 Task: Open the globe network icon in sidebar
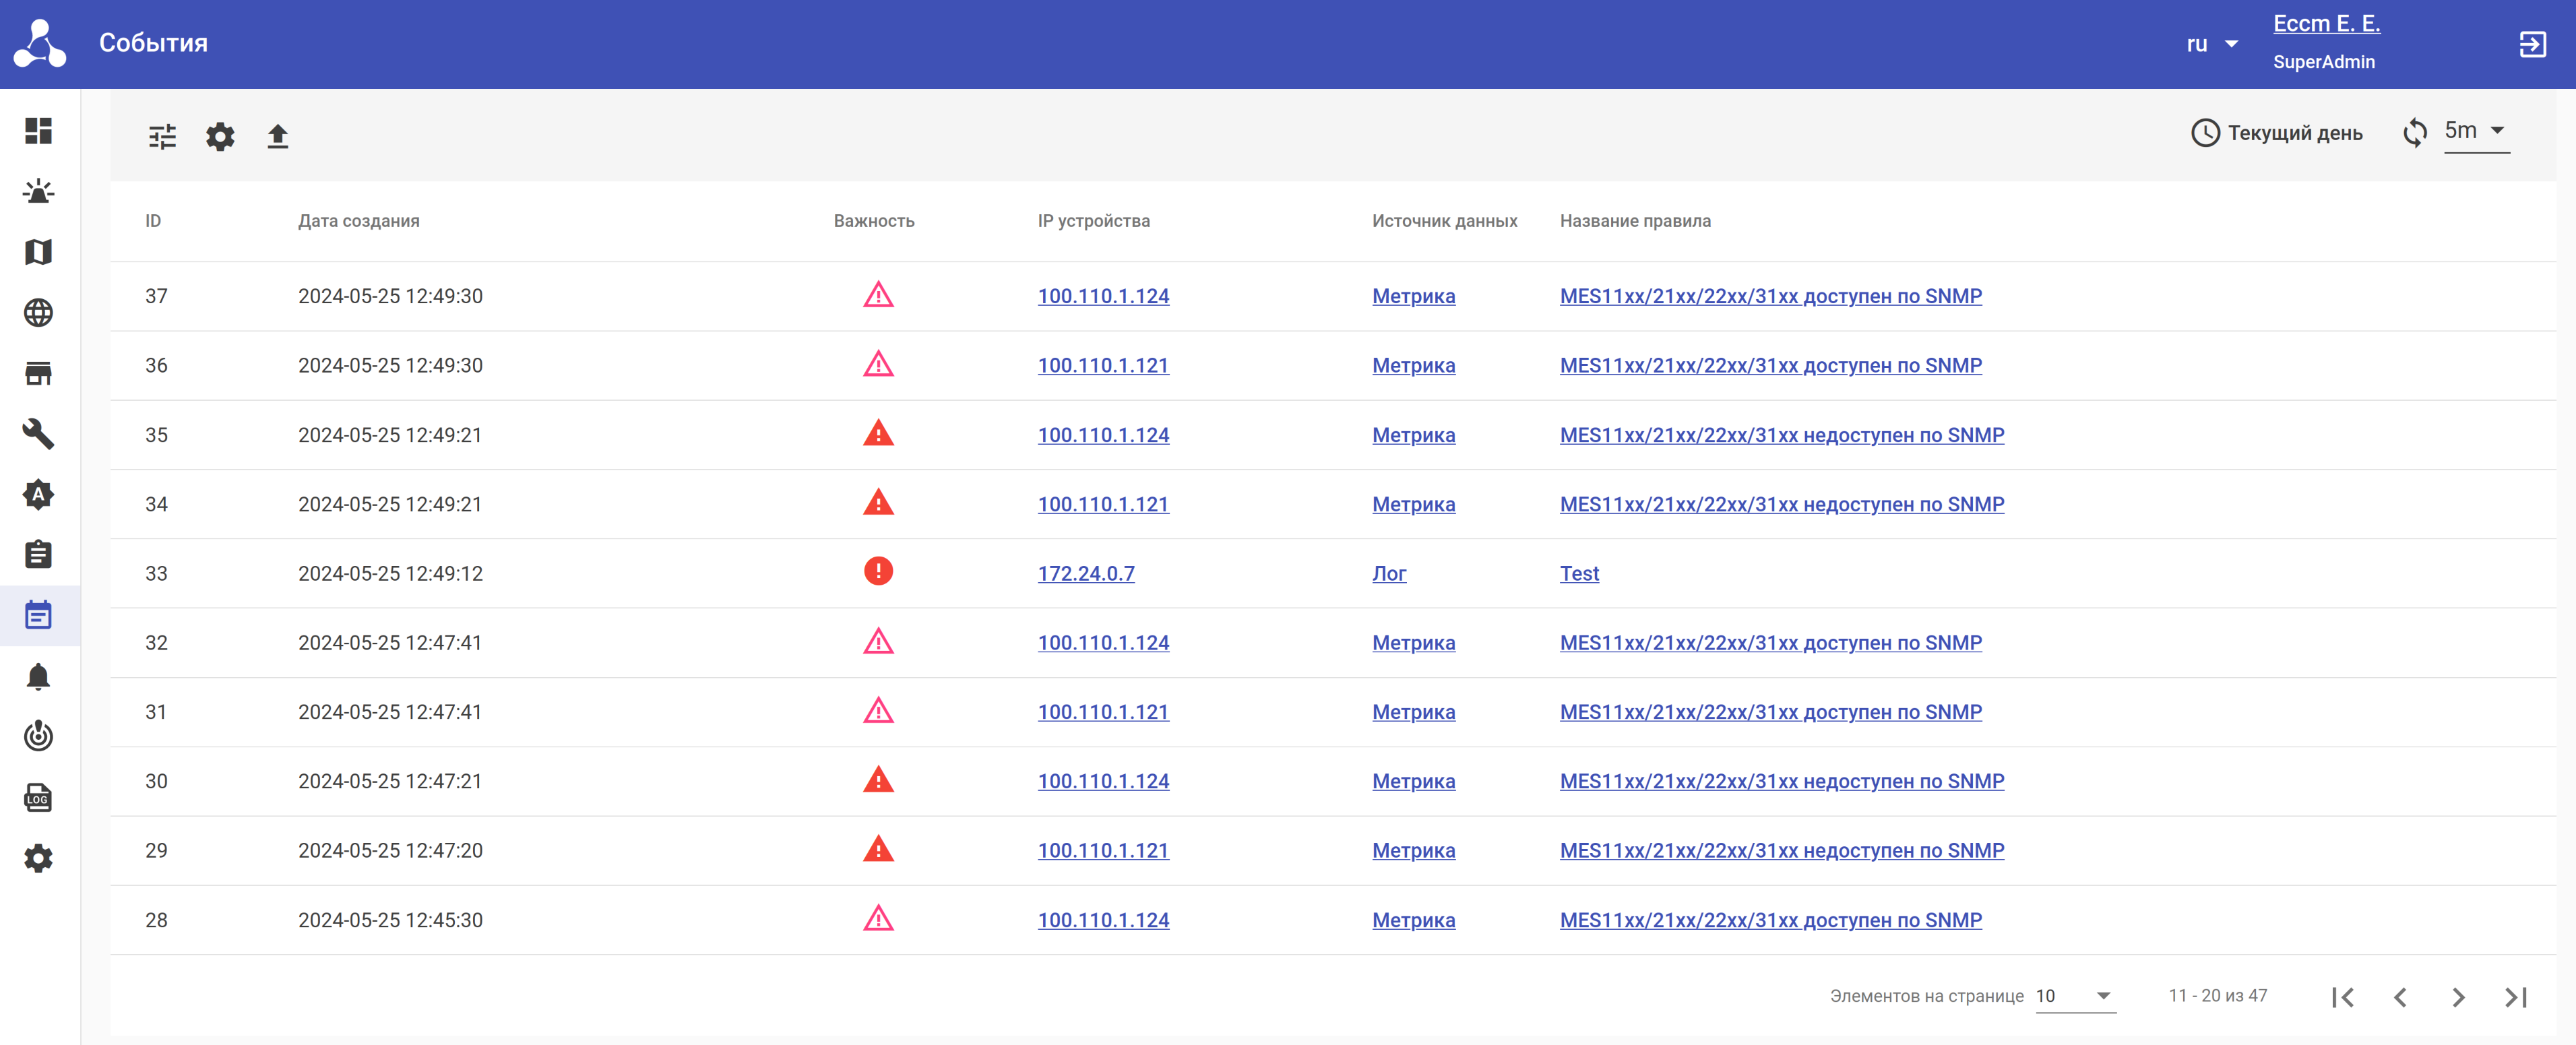(38, 313)
